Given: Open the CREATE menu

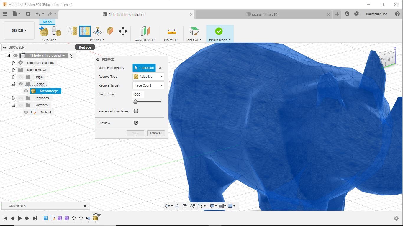Looking at the screenshot, I should 49,40.
